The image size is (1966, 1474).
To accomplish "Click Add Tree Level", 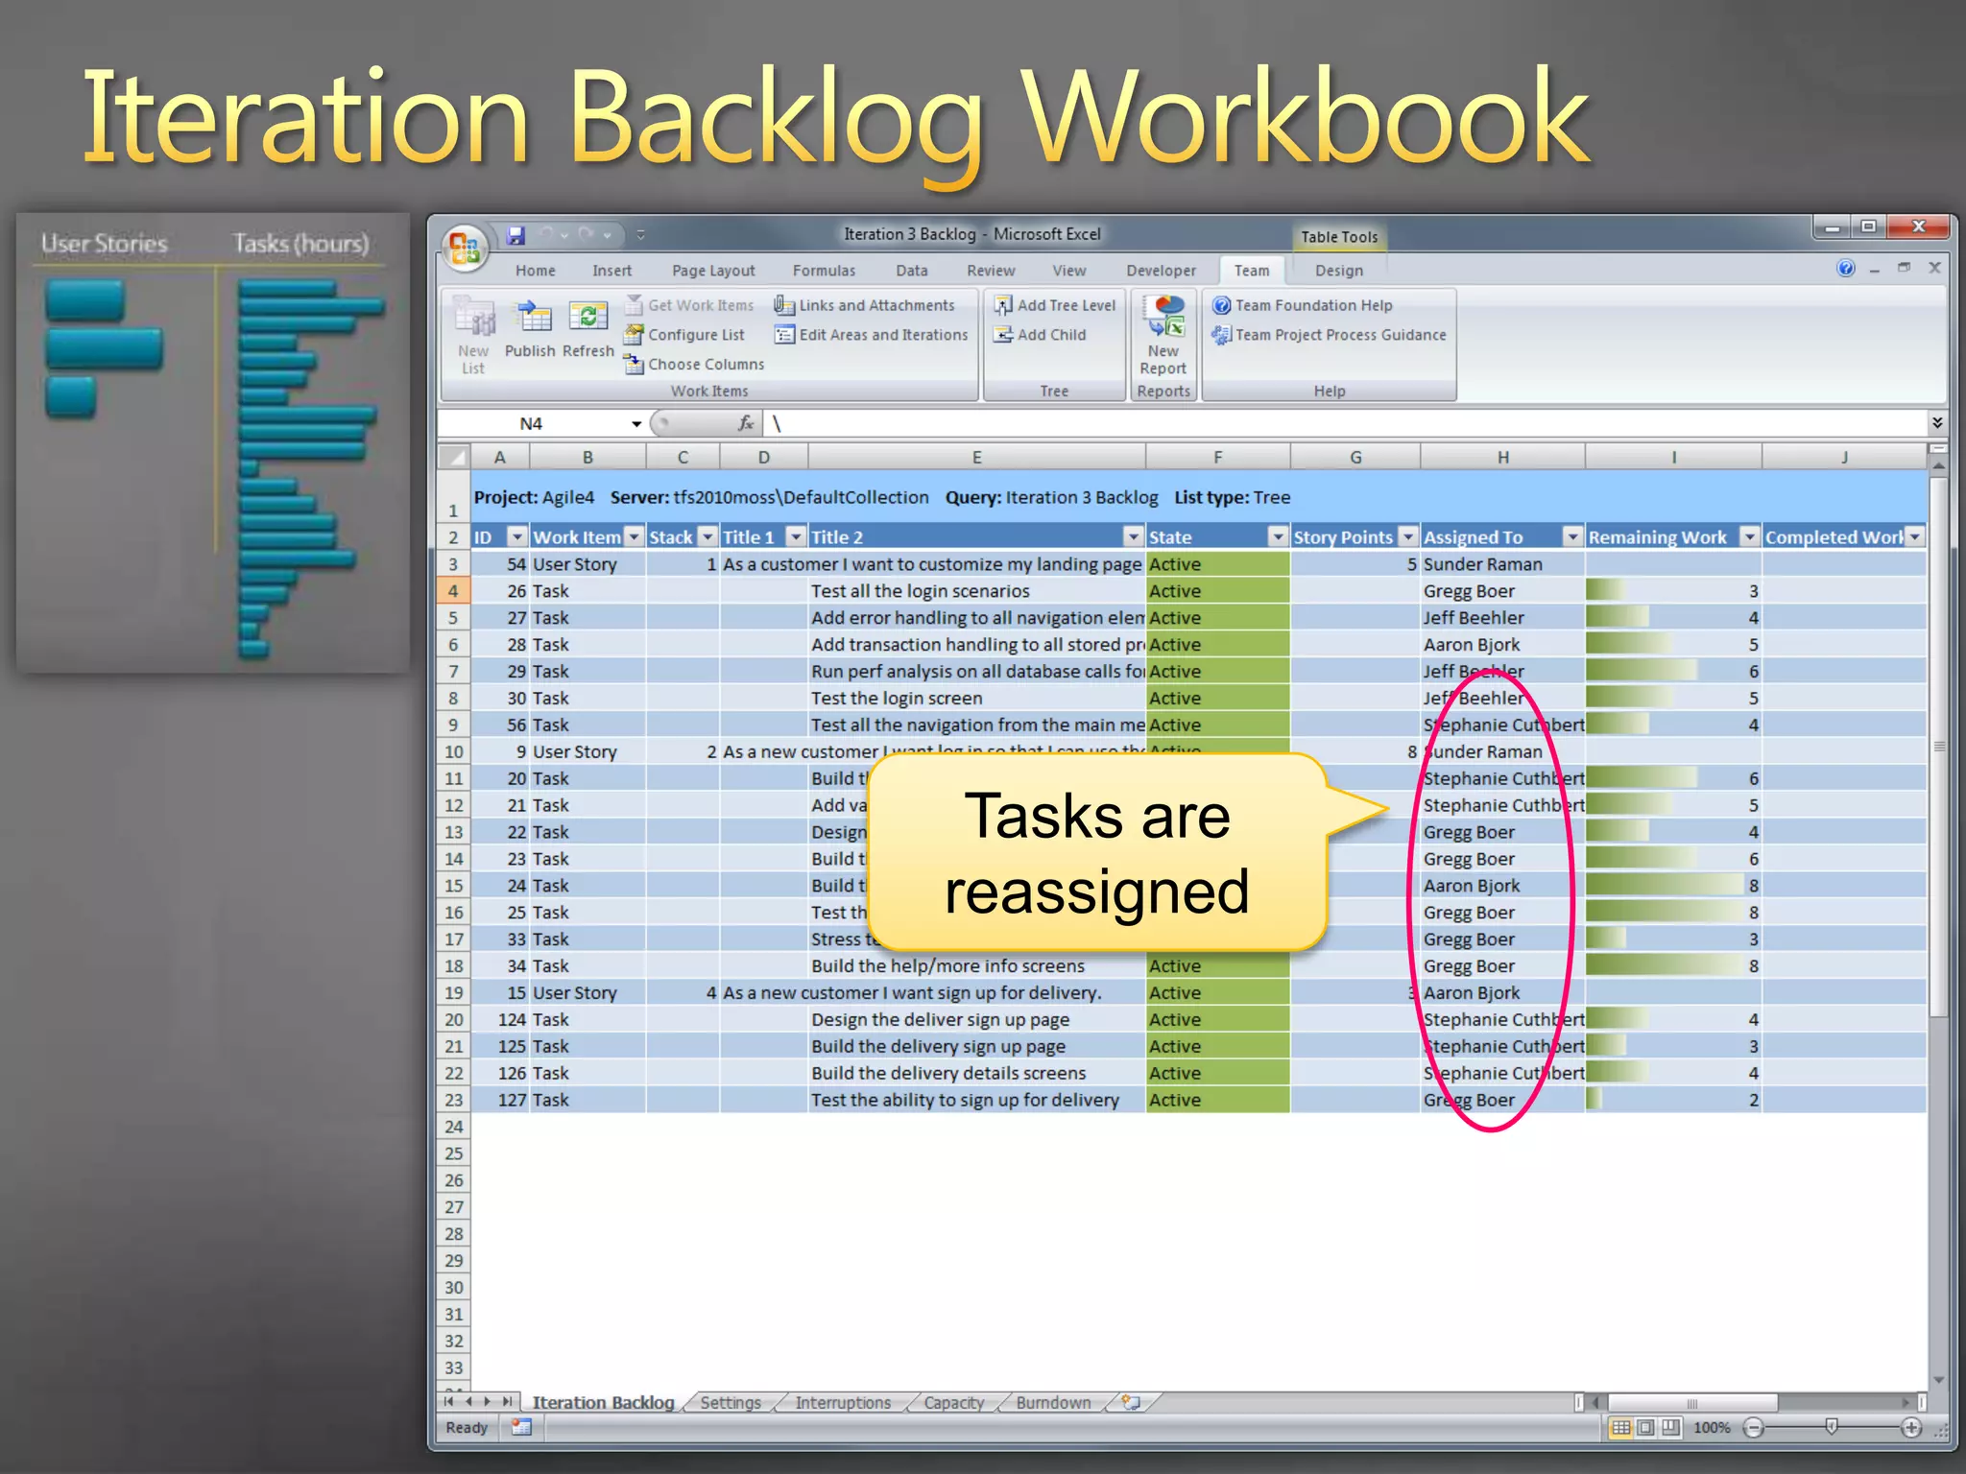I will [x=1054, y=305].
